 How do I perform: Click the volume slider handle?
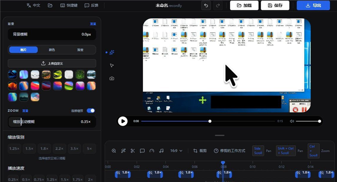click(x=319, y=121)
